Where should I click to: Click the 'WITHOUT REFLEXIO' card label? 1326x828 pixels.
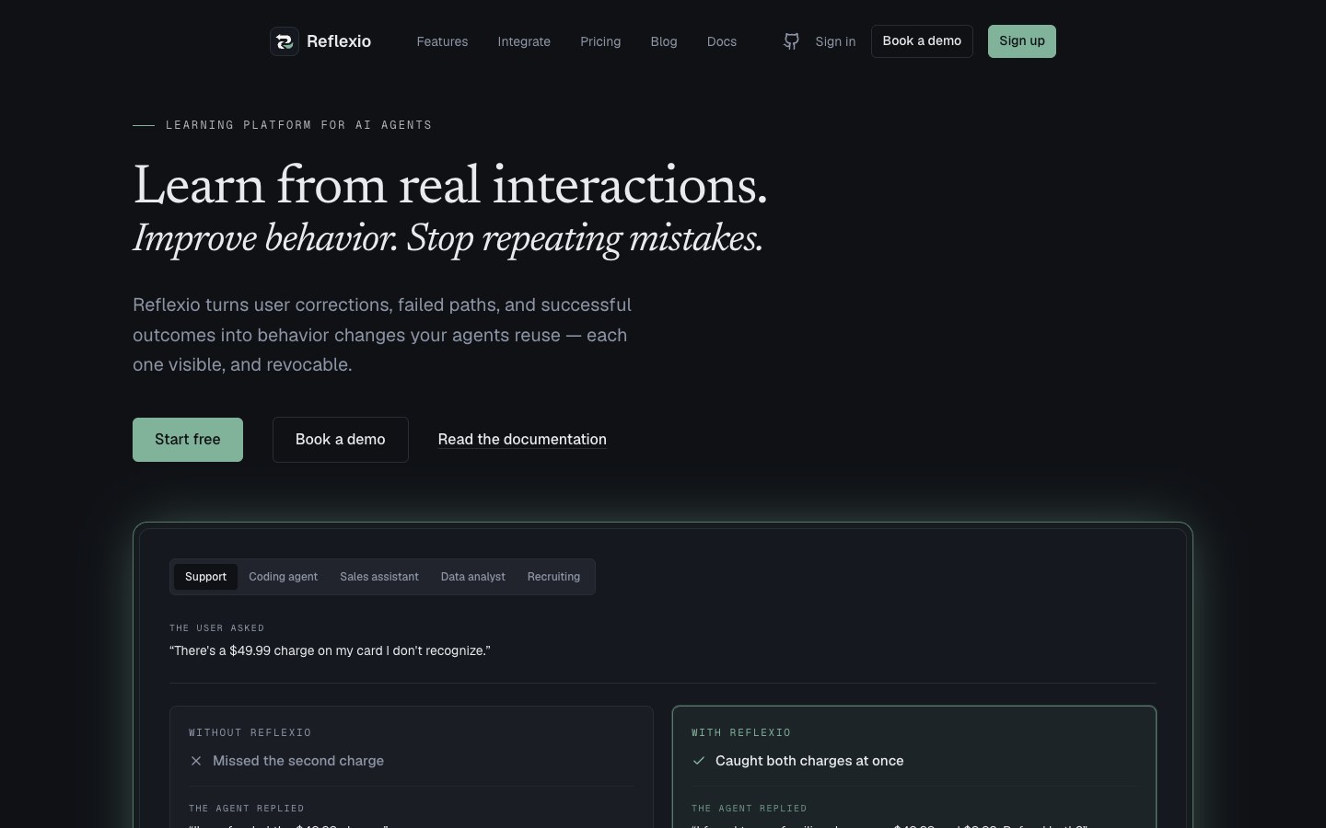coord(250,732)
